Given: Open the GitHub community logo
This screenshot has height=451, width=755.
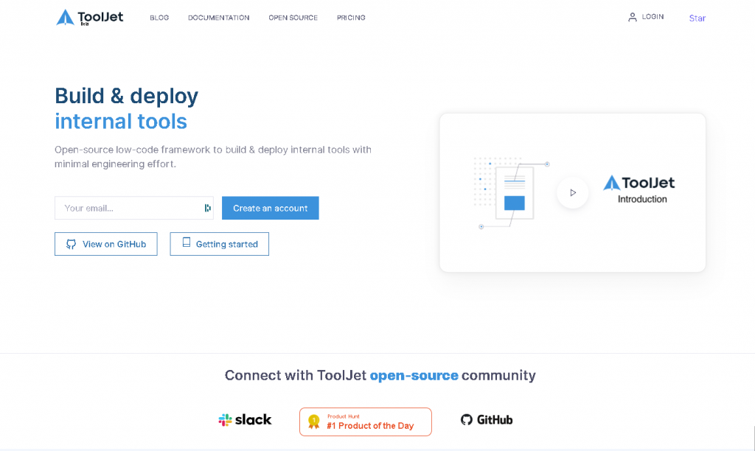Looking at the screenshot, I should [487, 420].
